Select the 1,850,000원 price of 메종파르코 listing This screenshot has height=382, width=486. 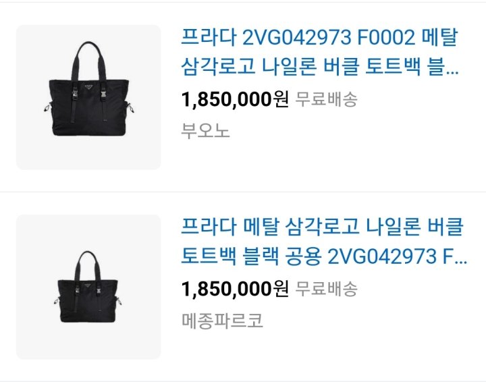[235, 289]
